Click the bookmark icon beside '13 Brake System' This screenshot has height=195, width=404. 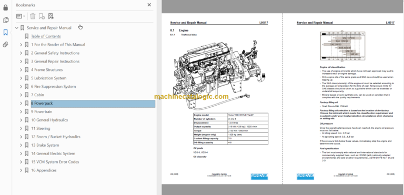pos(26,145)
